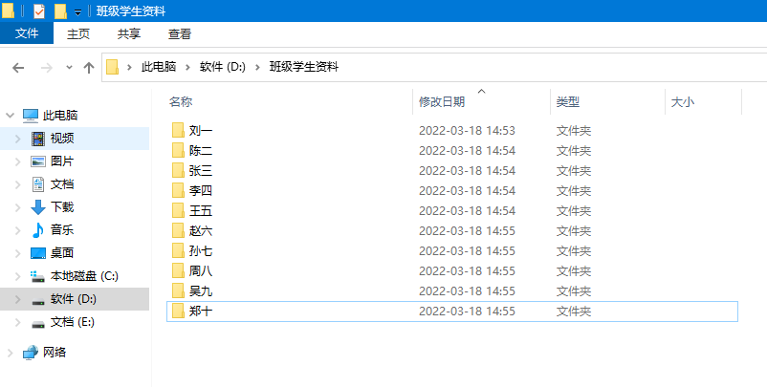Go back with the Back arrow
The image size is (767, 387).
[x=18, y=68]
